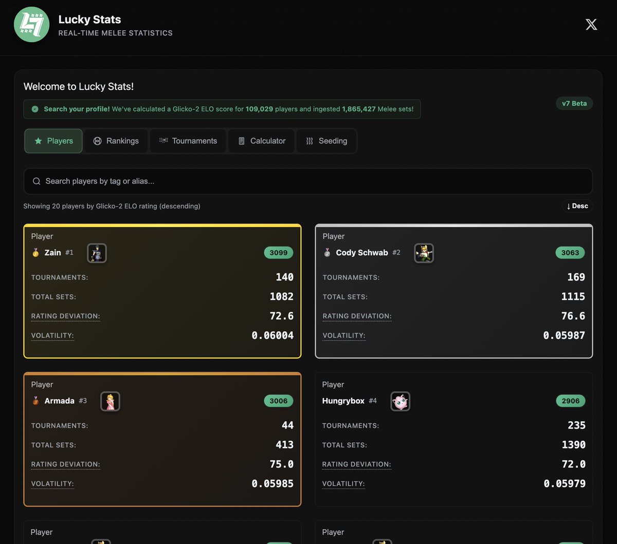Viewport: 617px width, 544px height.
Task: Open Cody Schwab's player name link
Action: click(362, 253)
